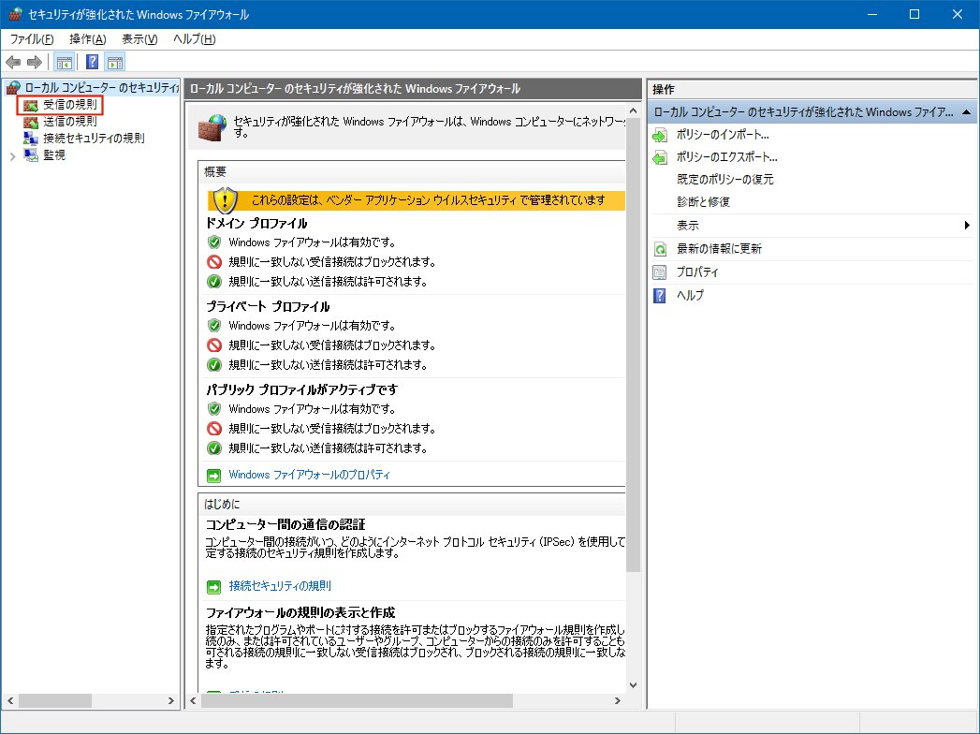Click the ポリシーのエクスポート export icon
The width and height of the screenshot is (980, 734).
tap(660, 157)
